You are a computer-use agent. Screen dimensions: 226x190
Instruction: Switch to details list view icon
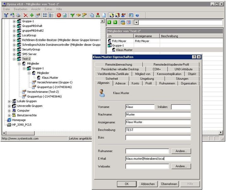tap(51, 15)
